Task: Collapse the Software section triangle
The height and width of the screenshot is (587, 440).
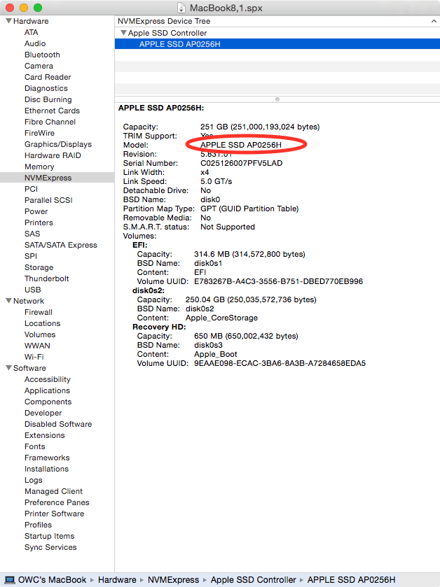Action: [8, 369]
